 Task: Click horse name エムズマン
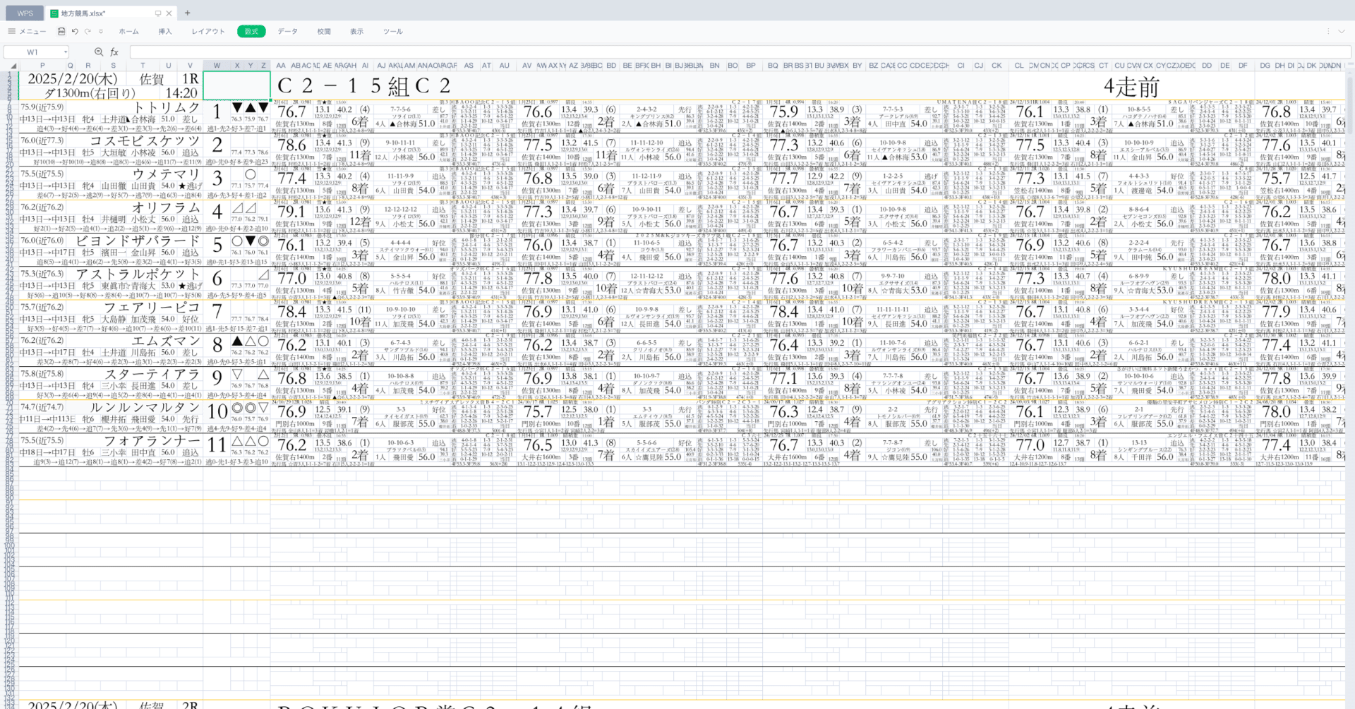[x=167, y=341]
